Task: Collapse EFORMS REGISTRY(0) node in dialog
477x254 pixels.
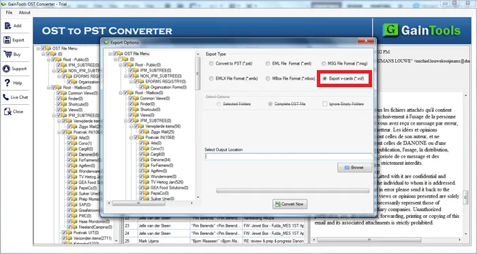Action: pyautogui.click(x=132, y=82)
